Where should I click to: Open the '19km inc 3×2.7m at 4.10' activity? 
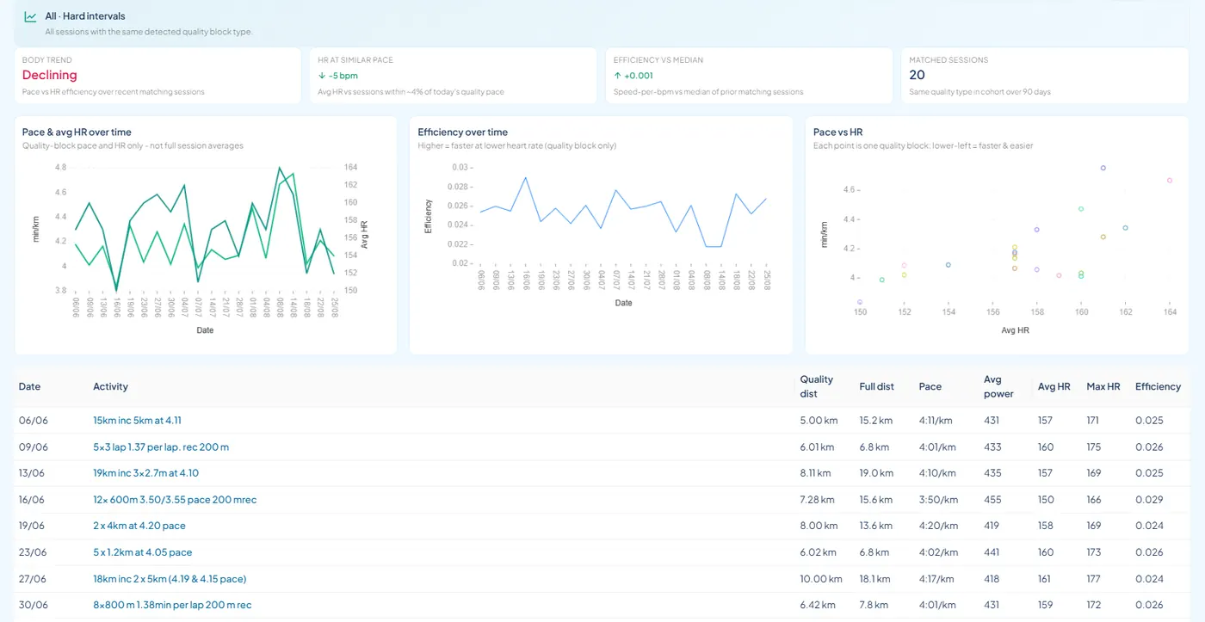[x=146, y=473]
